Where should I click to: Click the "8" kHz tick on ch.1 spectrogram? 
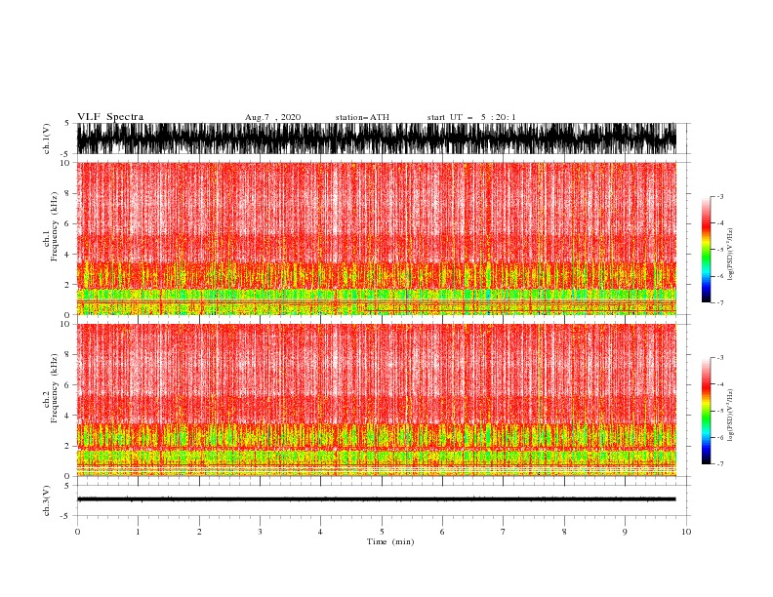tap(68, 193)
